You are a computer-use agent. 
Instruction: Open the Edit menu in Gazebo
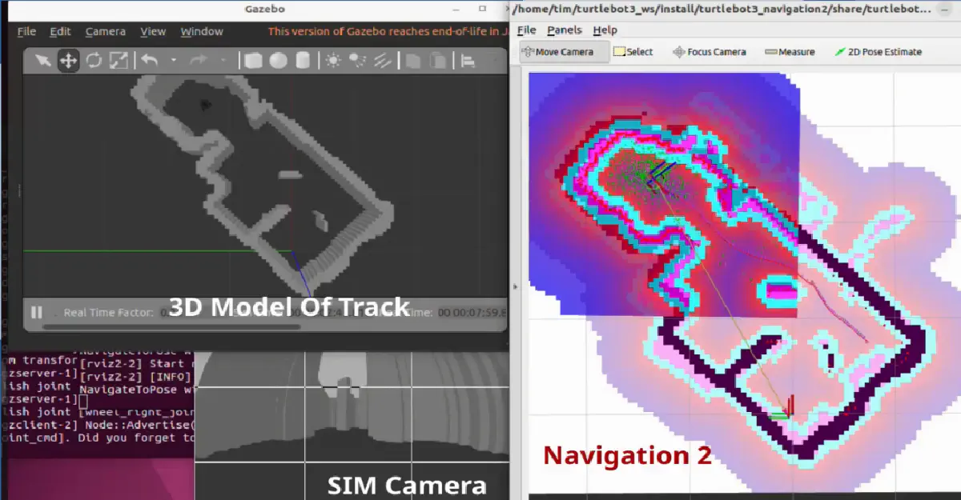60,32
